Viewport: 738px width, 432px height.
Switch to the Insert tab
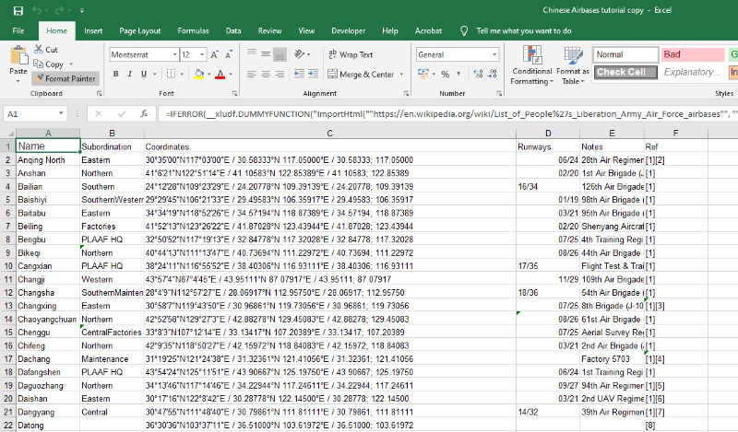(93, 30)
